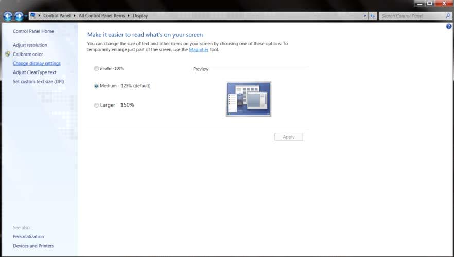Viewport: 454px width, 257px height.
Task: Open Set custom text size (DPI)
Action: point(39,82)
